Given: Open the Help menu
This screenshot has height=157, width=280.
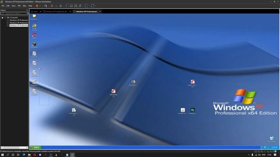Looking at the screenshot, I should [x=30, y=6].
